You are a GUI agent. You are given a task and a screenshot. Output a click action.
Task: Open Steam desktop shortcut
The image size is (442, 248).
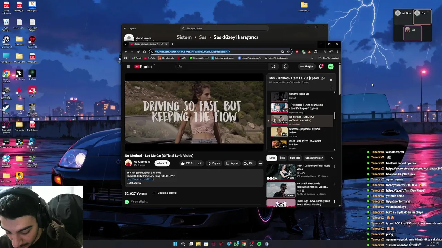tap(6, 108)
